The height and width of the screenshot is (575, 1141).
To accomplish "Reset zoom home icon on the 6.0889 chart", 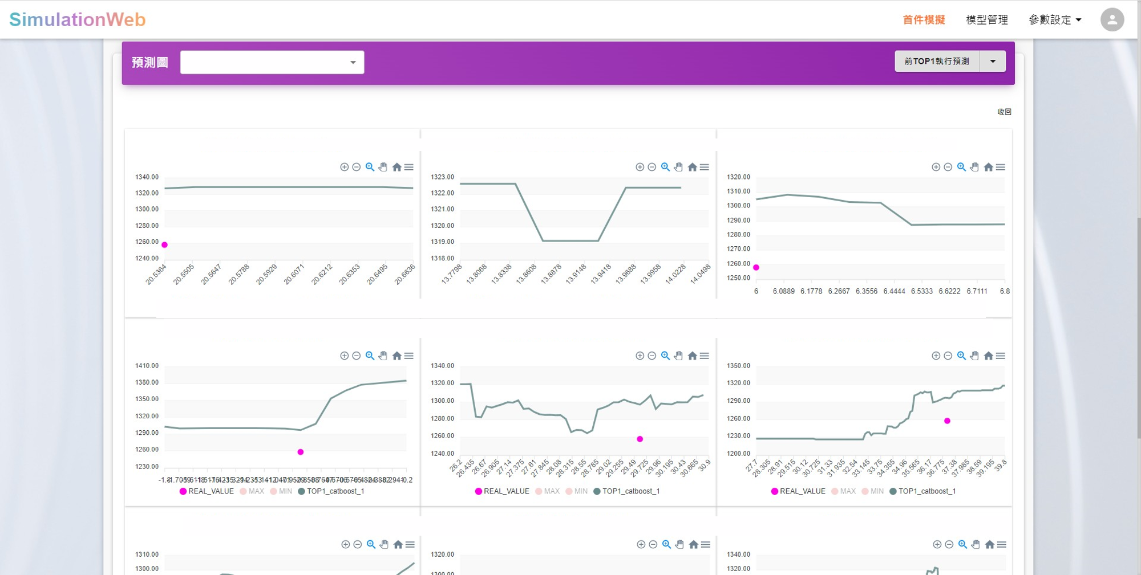I will 989,167.
